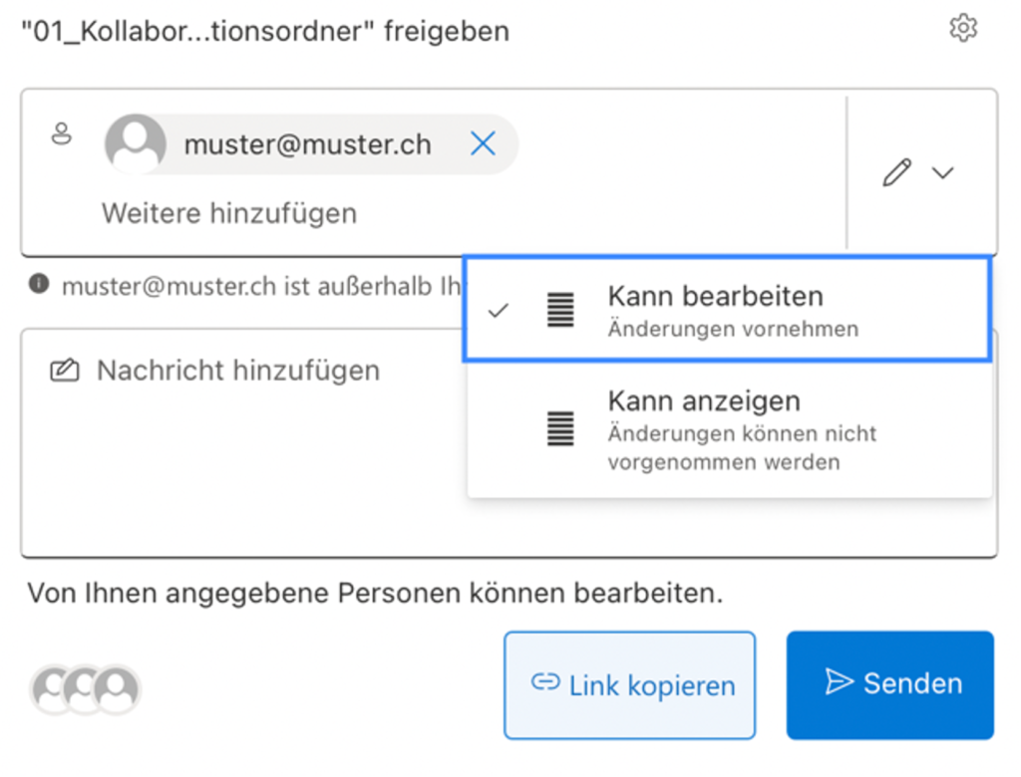Click the info icon next to the external warning

[x=39, y=285]
